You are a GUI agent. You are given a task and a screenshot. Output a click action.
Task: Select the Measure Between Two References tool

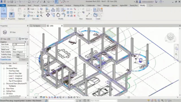(88, 15)
